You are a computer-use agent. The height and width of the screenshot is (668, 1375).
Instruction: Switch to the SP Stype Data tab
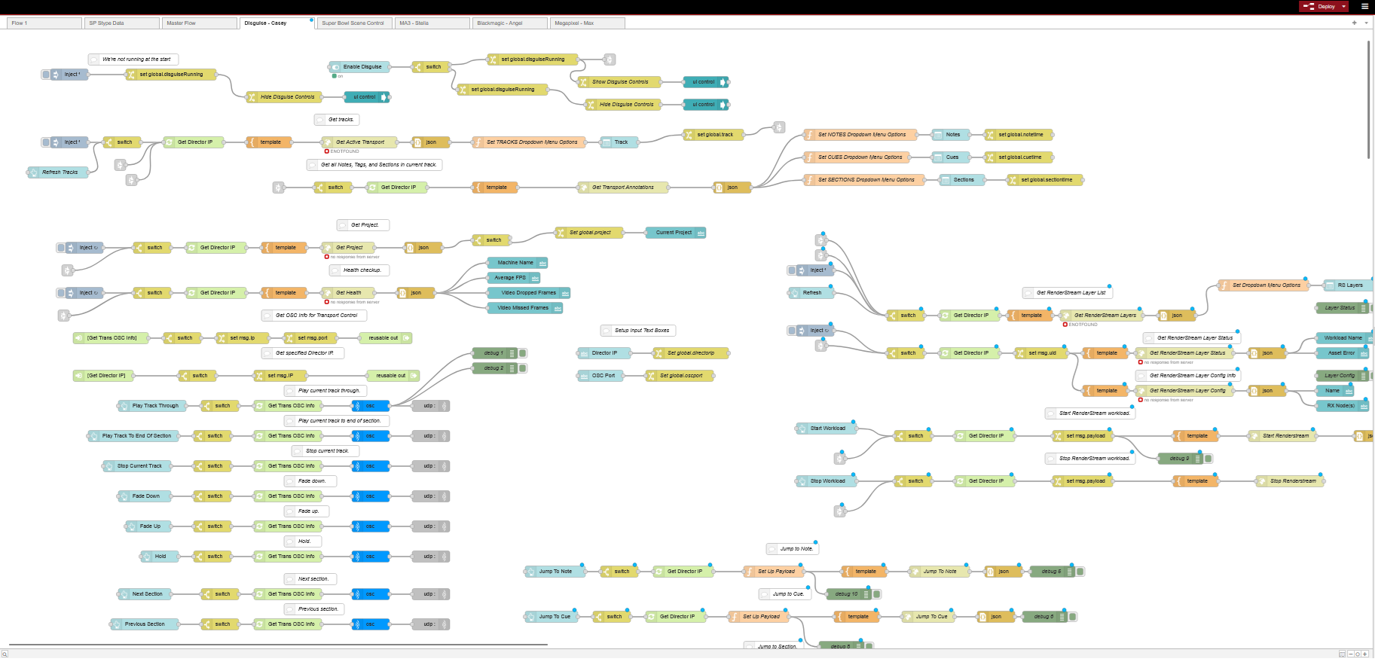click(x=121, y=23)
